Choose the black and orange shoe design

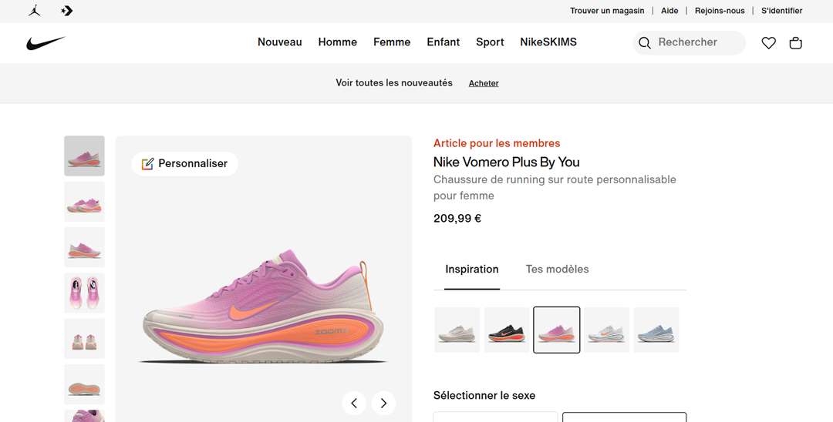coord(507,330)
